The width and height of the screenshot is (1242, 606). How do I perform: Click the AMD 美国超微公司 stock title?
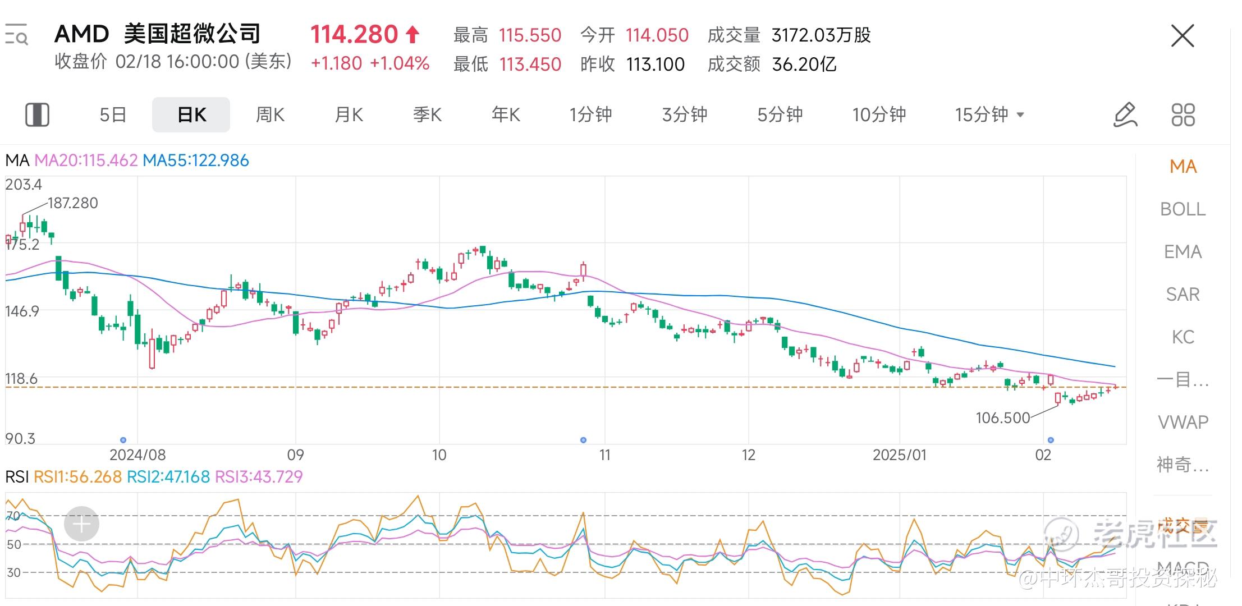point(158,34)
